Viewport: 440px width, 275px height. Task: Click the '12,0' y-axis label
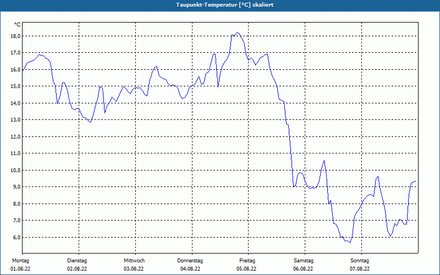point(15,136)
